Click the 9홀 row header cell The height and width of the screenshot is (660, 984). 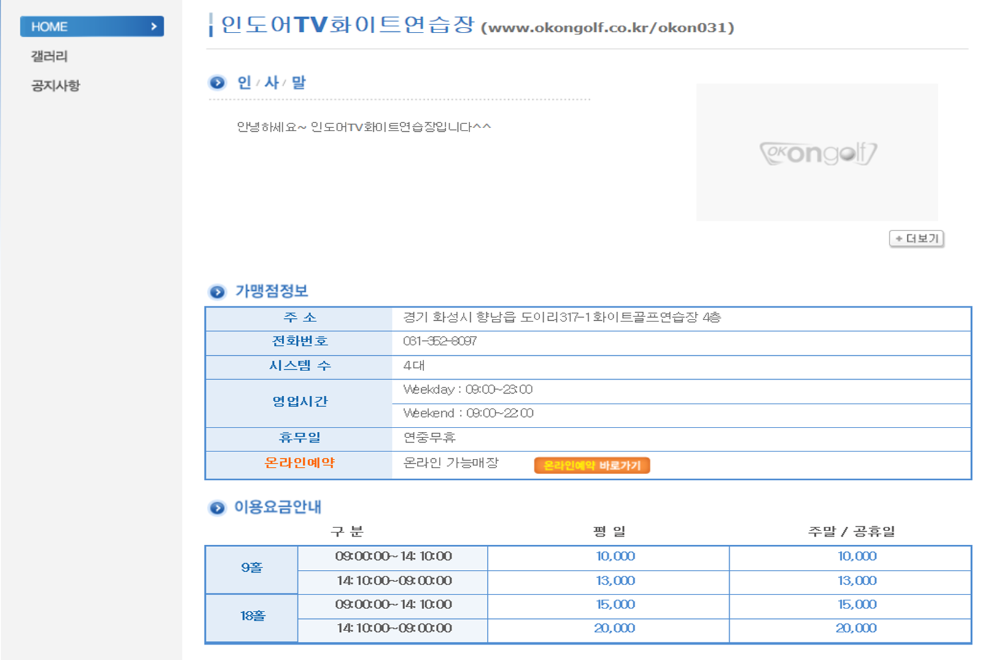coord(252,569)
